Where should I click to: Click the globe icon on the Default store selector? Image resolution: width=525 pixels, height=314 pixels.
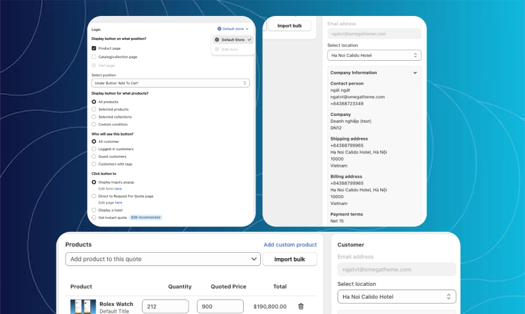click(x=219, y=29)
